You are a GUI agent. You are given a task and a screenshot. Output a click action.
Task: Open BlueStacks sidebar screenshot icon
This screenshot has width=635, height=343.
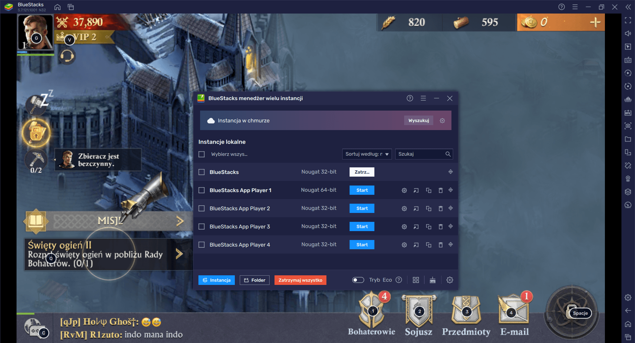[628, 126]
